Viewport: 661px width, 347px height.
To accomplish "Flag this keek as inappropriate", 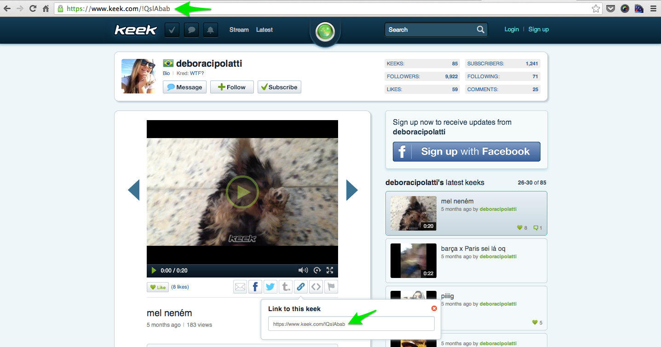I will [x=331, y=287].
